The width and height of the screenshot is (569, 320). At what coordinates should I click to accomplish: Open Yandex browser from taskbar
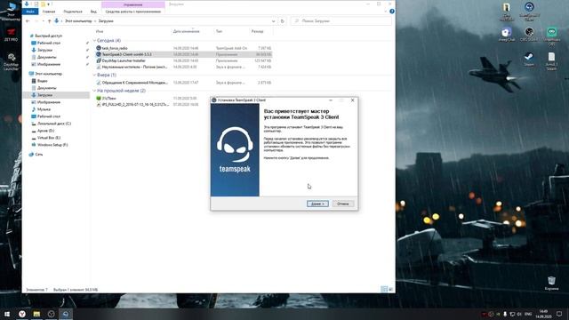click(x=22, y=314)
